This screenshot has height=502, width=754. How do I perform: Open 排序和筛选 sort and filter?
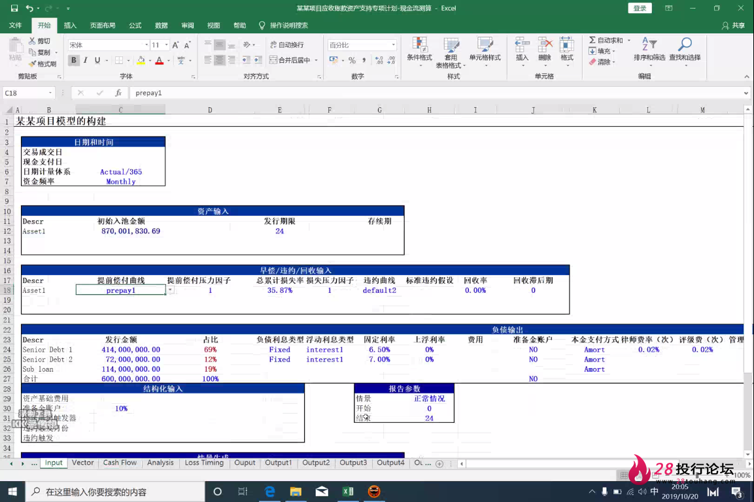coord(649,51)
